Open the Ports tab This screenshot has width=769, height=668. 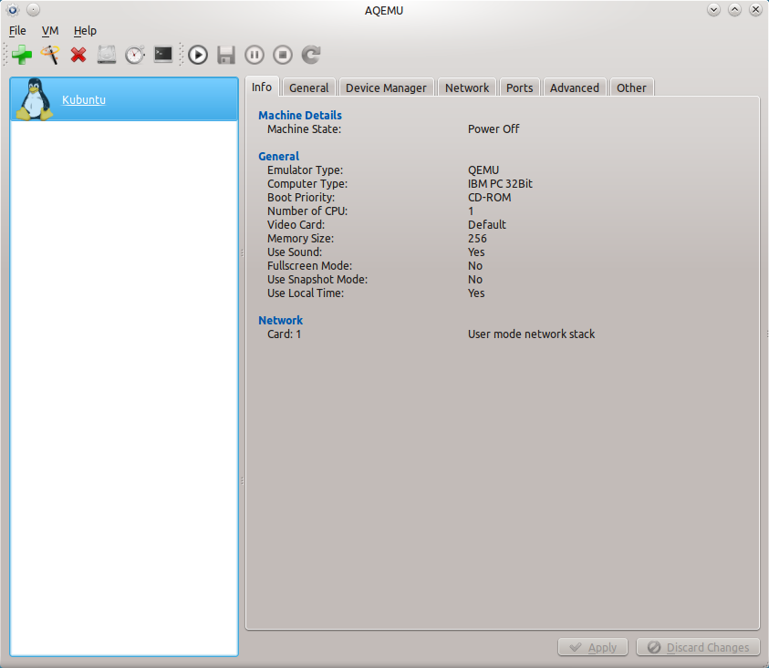(519, 87)
